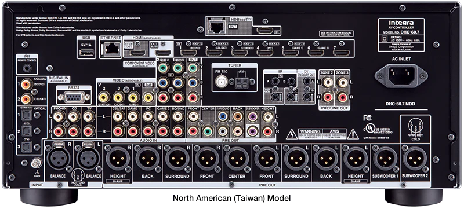This screenshot has width=464, height=209.
Task: Click the 'TUNER' section heading
Action: pyautogui.click(x=235, y=65)
